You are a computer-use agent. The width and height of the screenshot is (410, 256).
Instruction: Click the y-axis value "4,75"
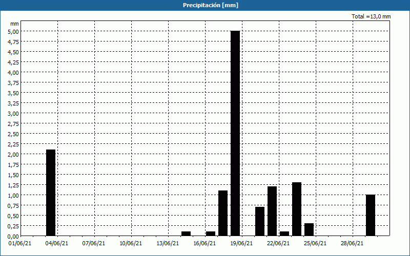pyautogui.click(x=13, y=41)
